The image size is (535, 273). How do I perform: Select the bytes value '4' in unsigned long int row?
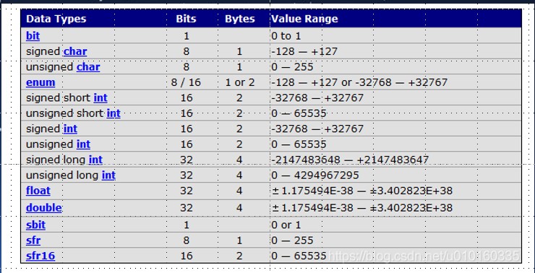(239, 175)
